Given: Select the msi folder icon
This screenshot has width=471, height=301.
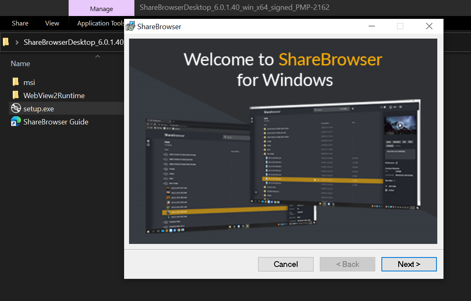Looking at the screenshot, I should point(16,82).
